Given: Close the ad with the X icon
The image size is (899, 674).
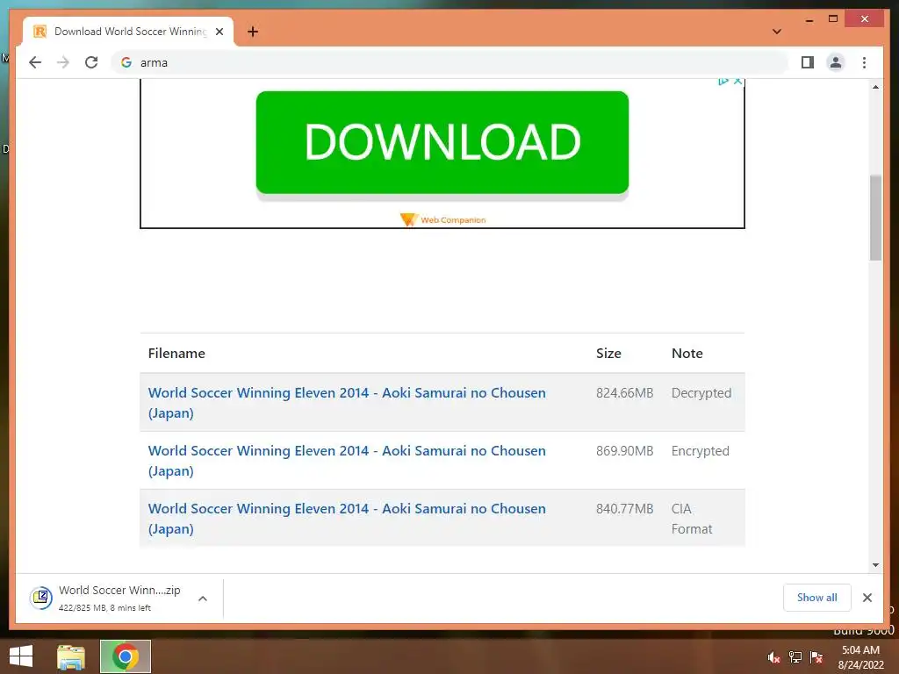Looking at the screenshot, I should pos(737,82).
